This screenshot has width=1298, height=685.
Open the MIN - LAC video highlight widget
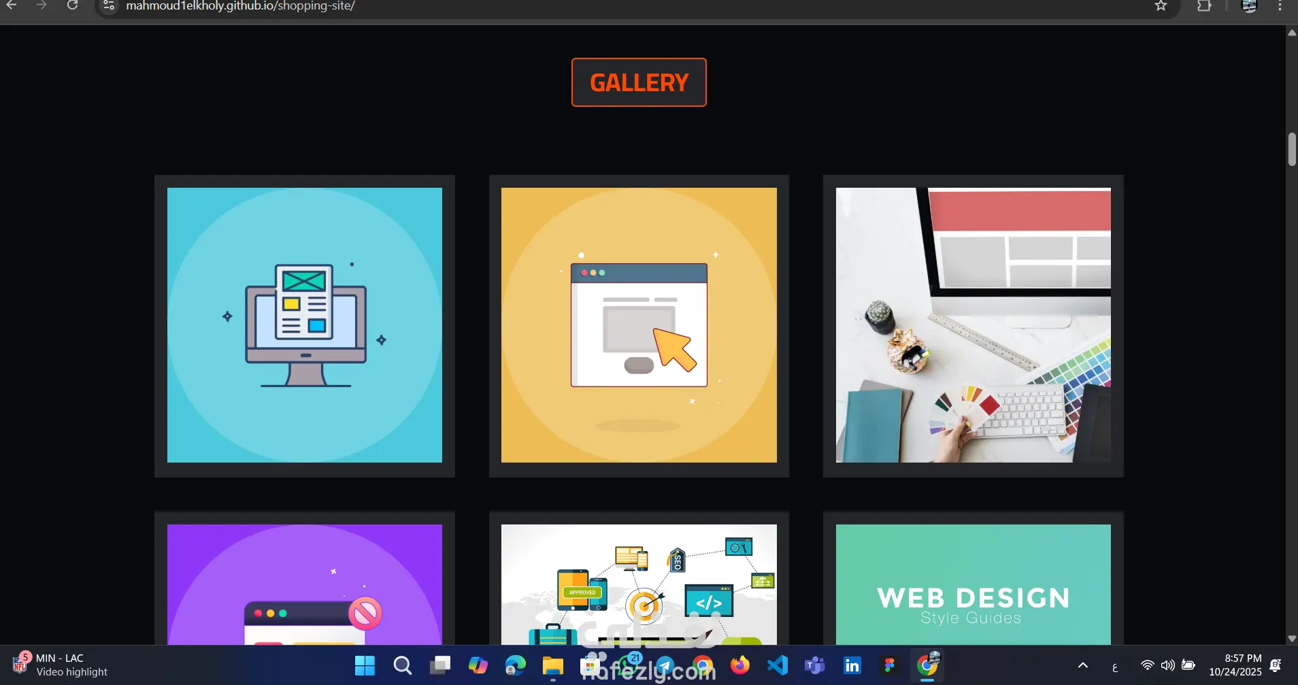pyautogui.click(x=60, y=665)
